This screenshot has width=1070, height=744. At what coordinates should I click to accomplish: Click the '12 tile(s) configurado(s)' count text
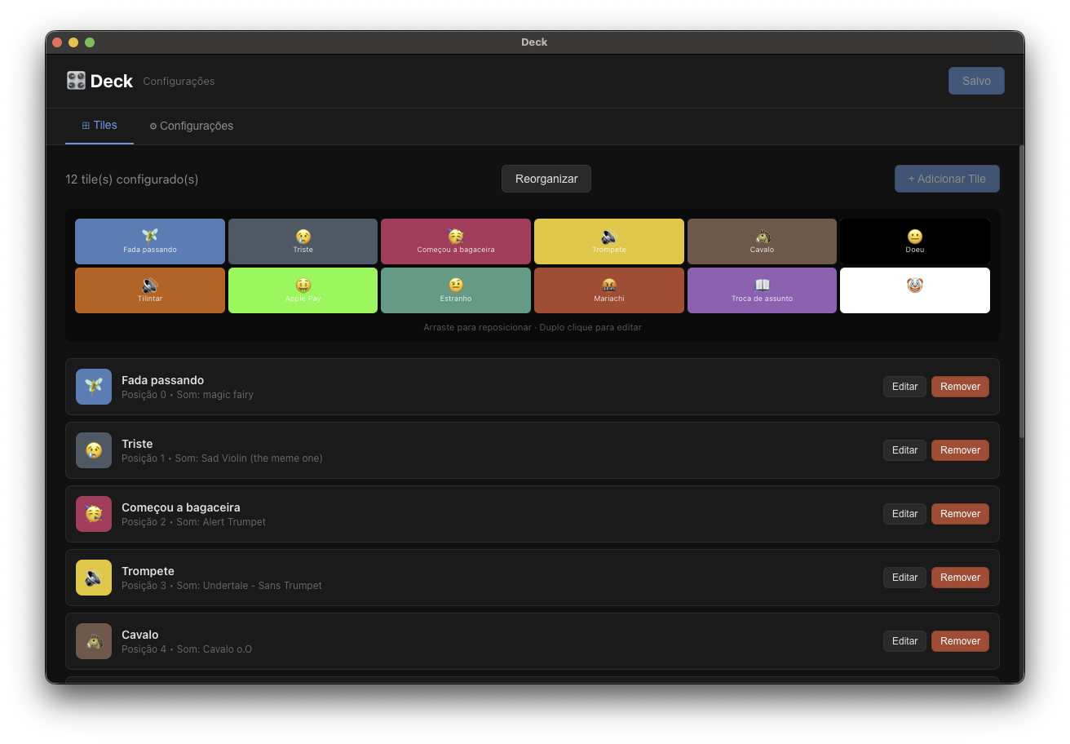(132, 179)
